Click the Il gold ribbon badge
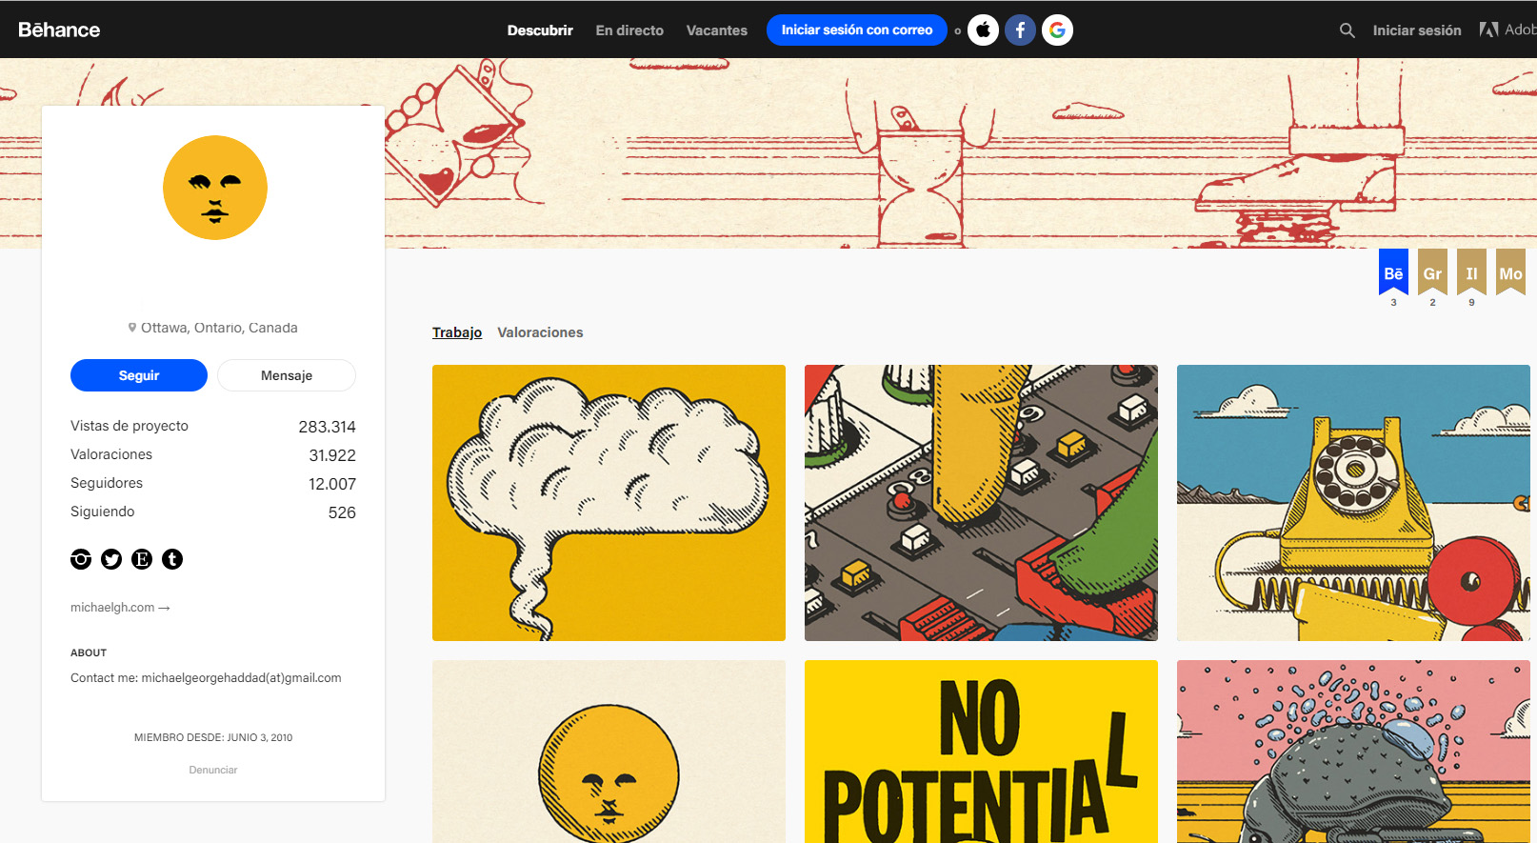 [1471, 273]
